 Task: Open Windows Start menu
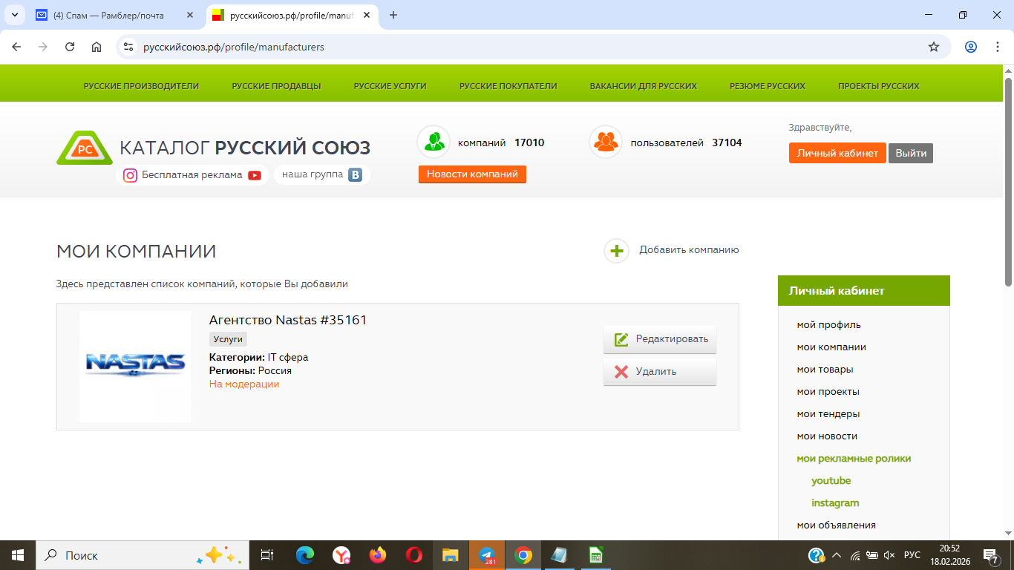pos(18,555)
